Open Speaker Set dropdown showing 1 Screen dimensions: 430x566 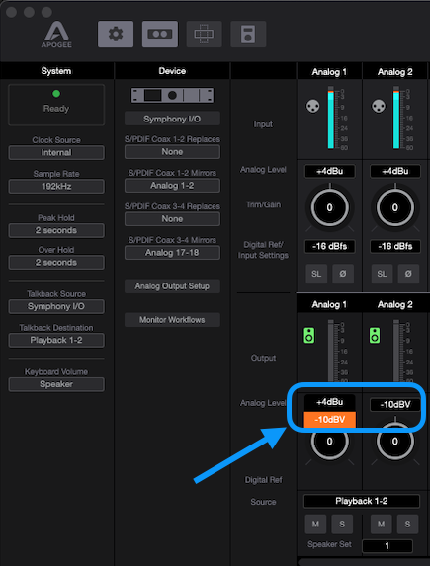pos(387,546)
